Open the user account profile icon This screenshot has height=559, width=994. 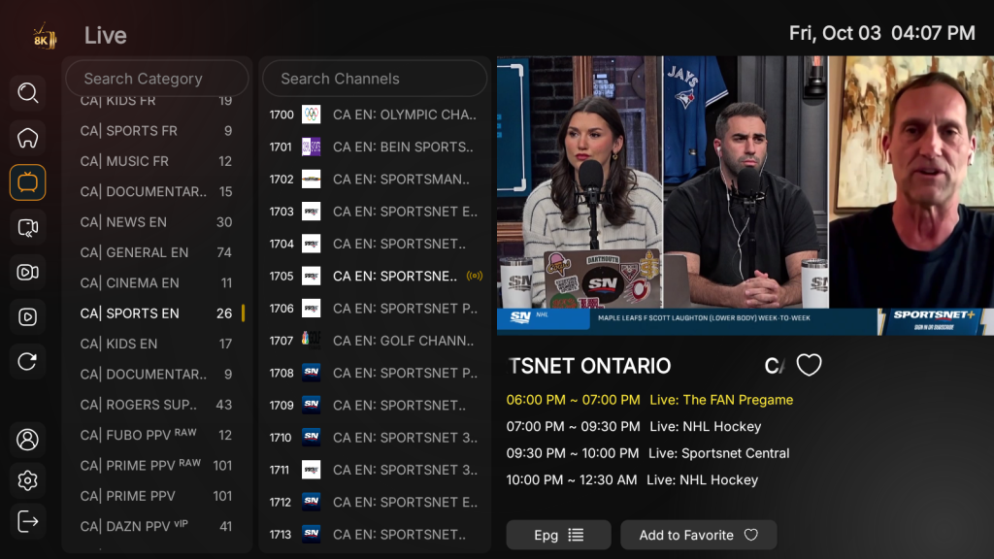click(x=28, y=439)
